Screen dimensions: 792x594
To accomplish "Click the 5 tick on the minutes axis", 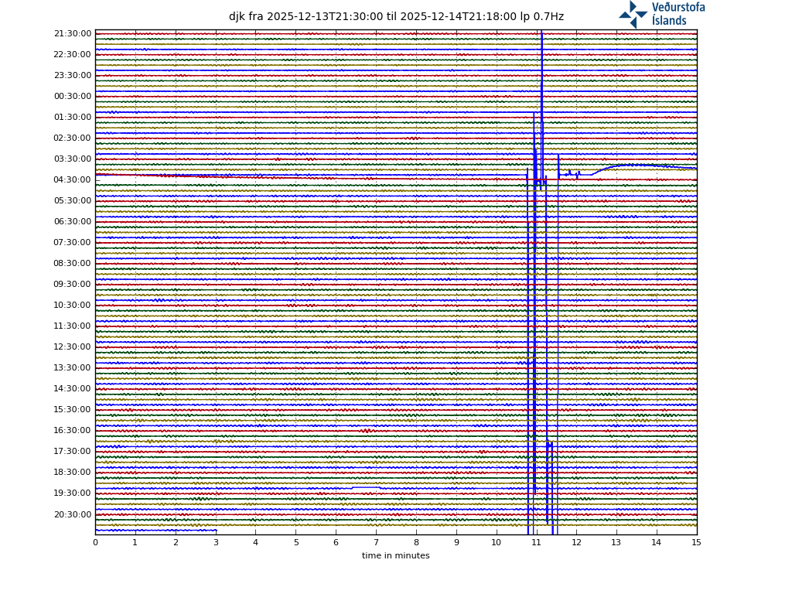I will tap(295, 542).
